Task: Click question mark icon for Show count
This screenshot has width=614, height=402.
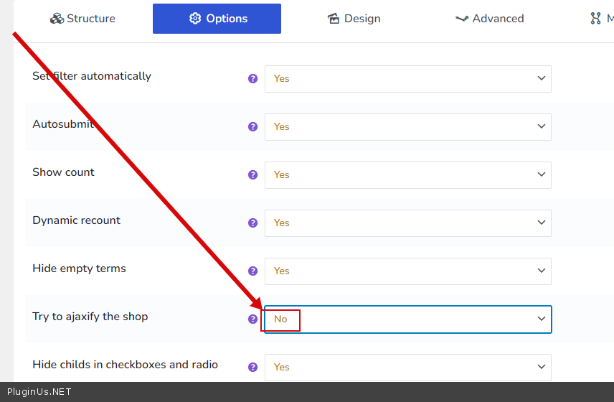Action: (252, 175)
